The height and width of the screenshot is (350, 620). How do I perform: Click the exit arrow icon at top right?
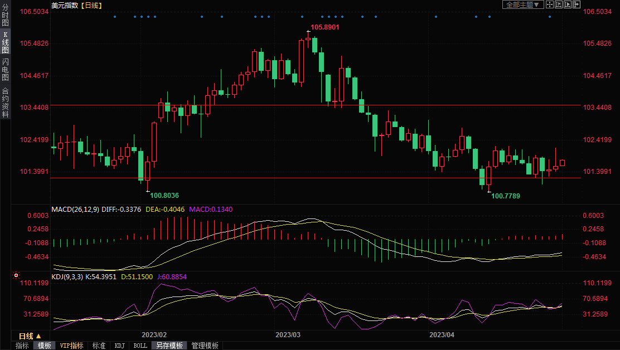(x=576, y=4)
